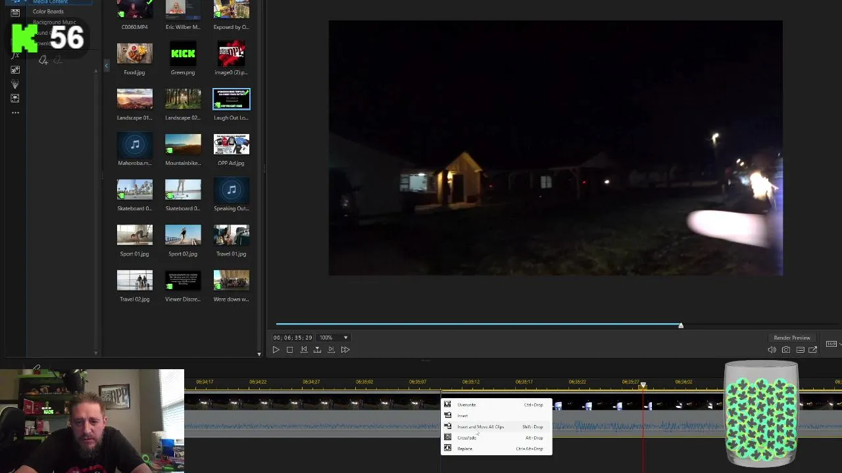The width and height of the screenshot is (842, 473).
Task: Choose Replace from the drop menu
Action: click(x=496, y=449)
